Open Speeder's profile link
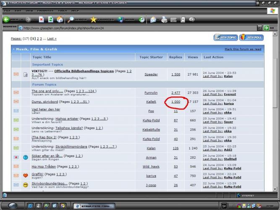280x210 pixels. click(x=151, y=74)
